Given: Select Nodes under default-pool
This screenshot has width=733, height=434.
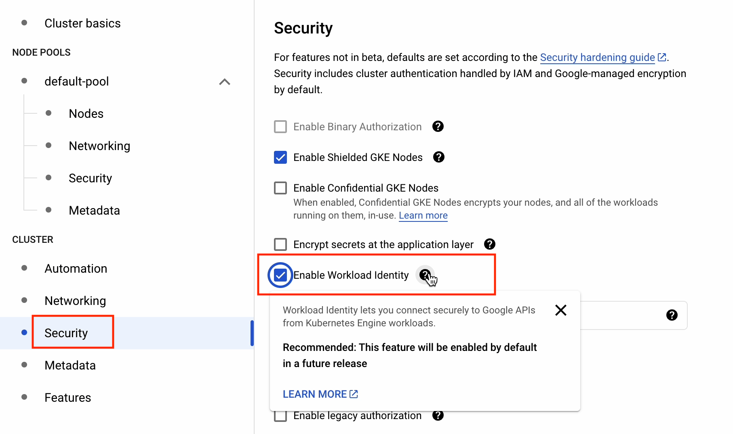Looking at the screenshot, I should coord(86,114).
